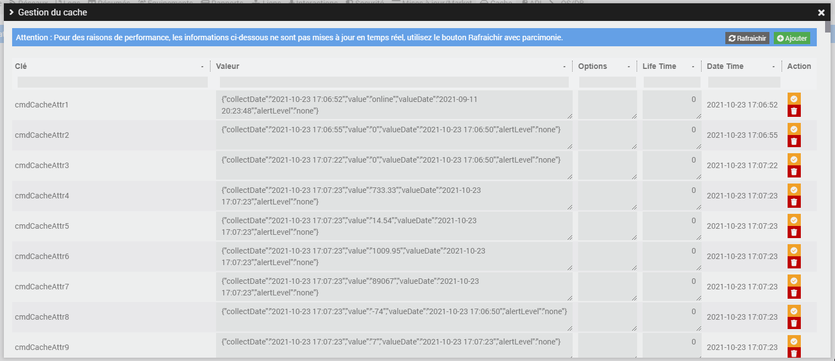Image resolution: width=835 pixels, height=361 pixels.
Task: Focus the filter field under Date Time
Action: (744, 82)
